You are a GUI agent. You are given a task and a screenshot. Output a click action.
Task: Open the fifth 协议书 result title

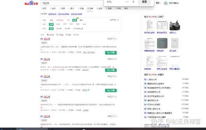tap(47, 117)
